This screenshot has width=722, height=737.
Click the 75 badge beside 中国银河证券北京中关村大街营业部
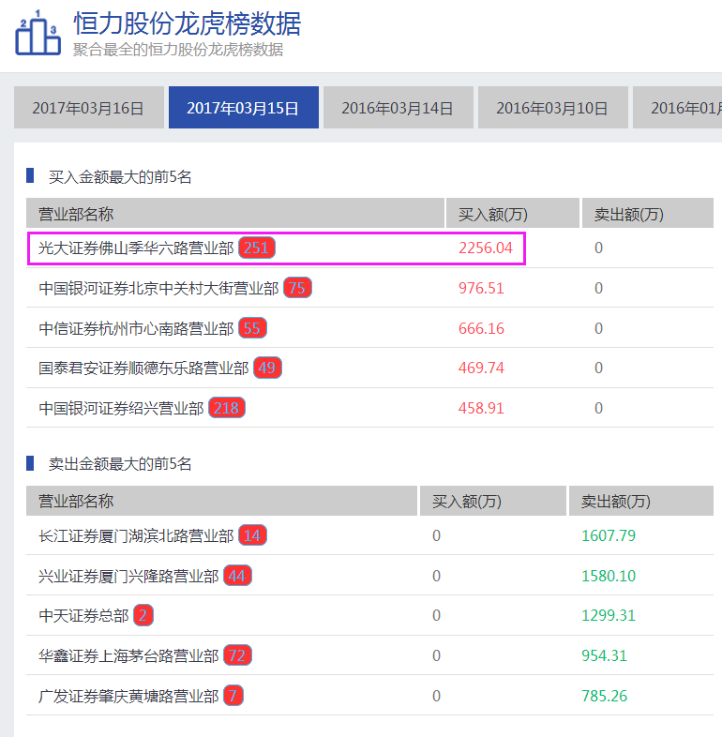[x=297, y=288]
